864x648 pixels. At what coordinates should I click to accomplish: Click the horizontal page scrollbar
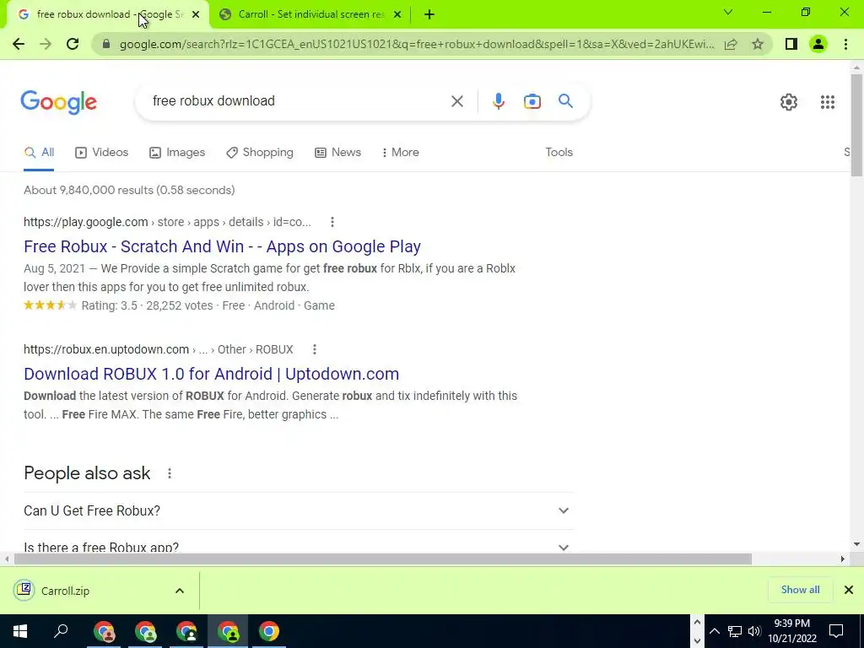pyautogui.click(x=382, y=559)
